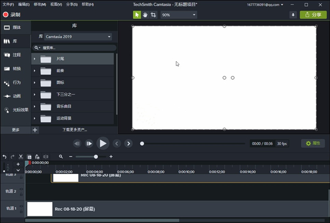The height and width of the screenshot is (223, 330).
Task: Open the 注释 annotations panel
Action: pyautogui.click(x=15, y=55)
